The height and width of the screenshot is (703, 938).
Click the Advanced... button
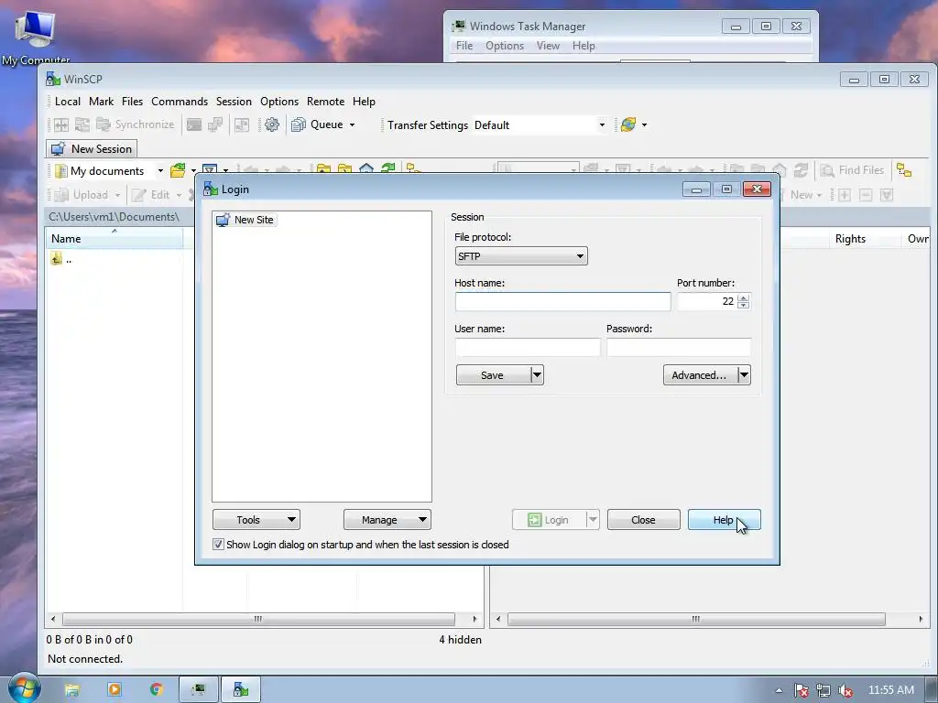click(x=701, y=375)
